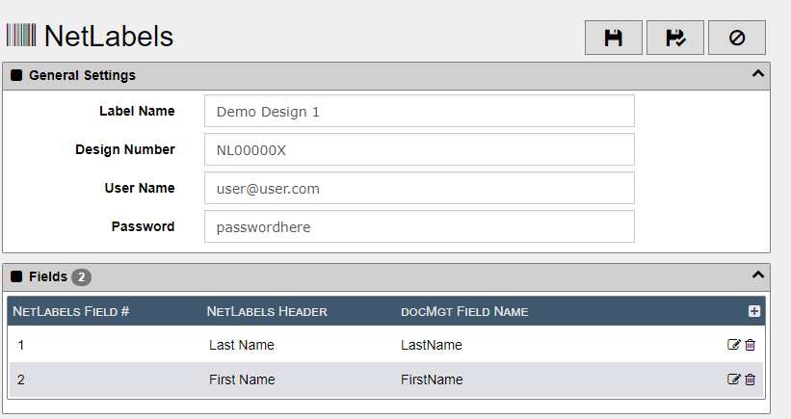The height and width of the screenshot is (419, 791).
Task: Click the Save floppy disk icon
Action: pyautogui.click(x=614, y=38)
